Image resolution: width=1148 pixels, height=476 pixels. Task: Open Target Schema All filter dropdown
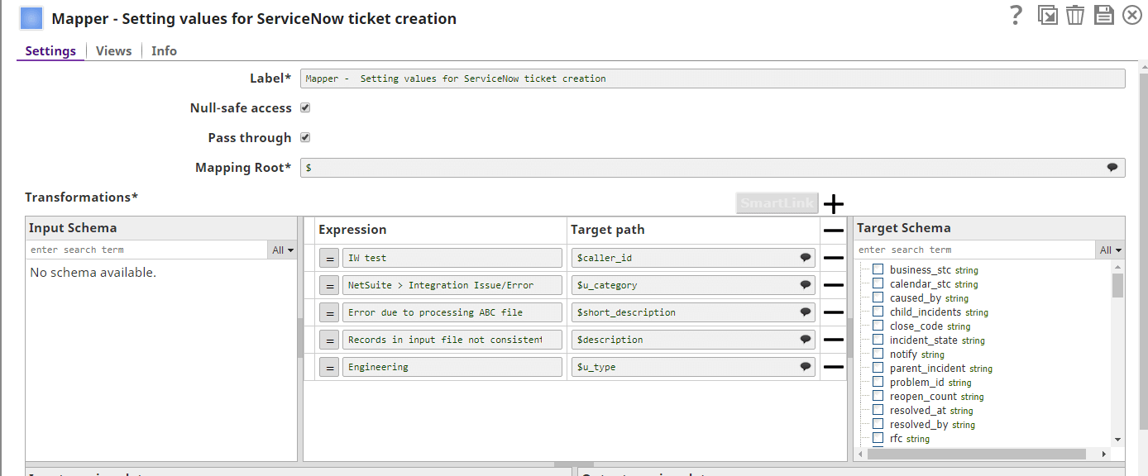click(1110, 250)
